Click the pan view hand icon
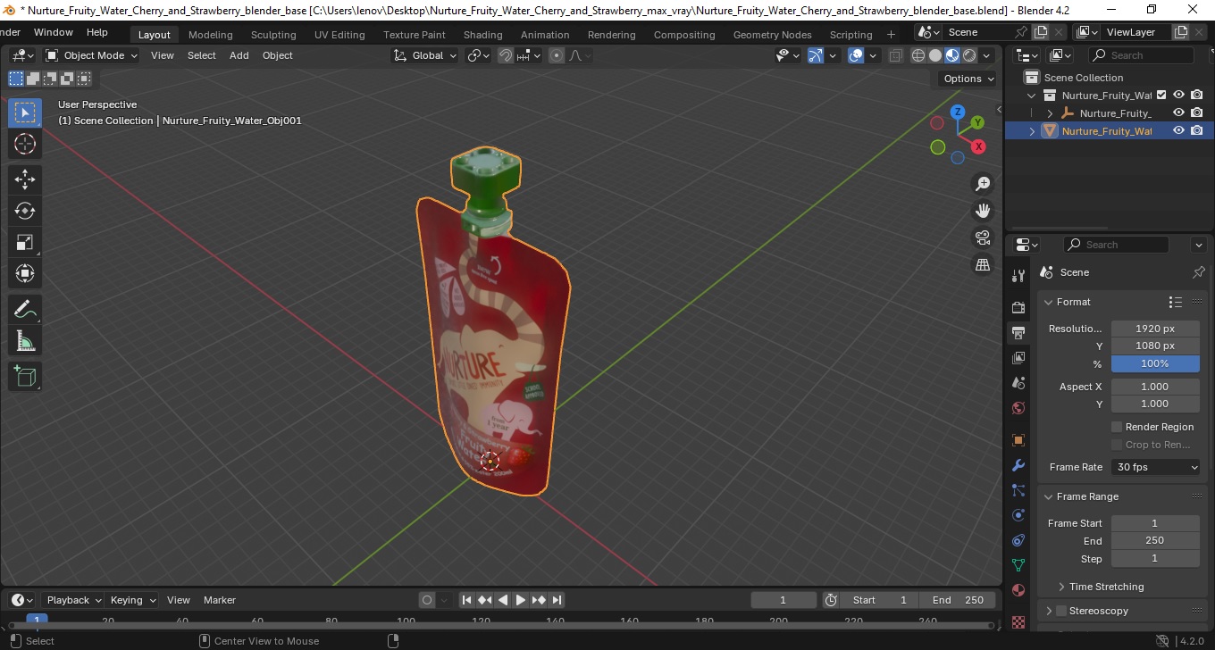The image size is (1215, 650). coord(983,211)
